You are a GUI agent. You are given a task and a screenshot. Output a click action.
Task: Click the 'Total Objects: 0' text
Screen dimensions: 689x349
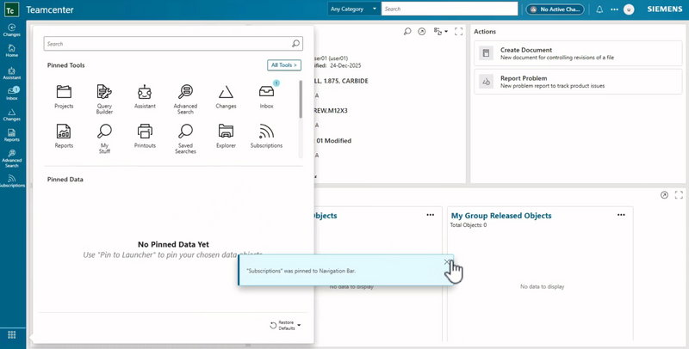pos(468,225)
